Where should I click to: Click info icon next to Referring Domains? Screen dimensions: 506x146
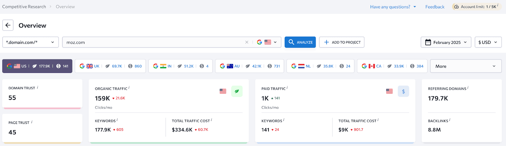[468, 88]
